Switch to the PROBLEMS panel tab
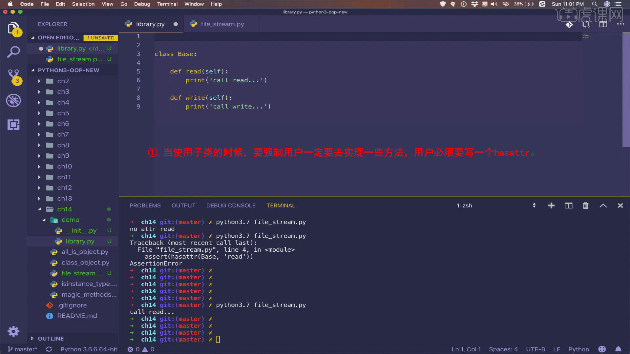Image resolution: width=630 pixels, height=354 pixels. (x=145, y=206)
